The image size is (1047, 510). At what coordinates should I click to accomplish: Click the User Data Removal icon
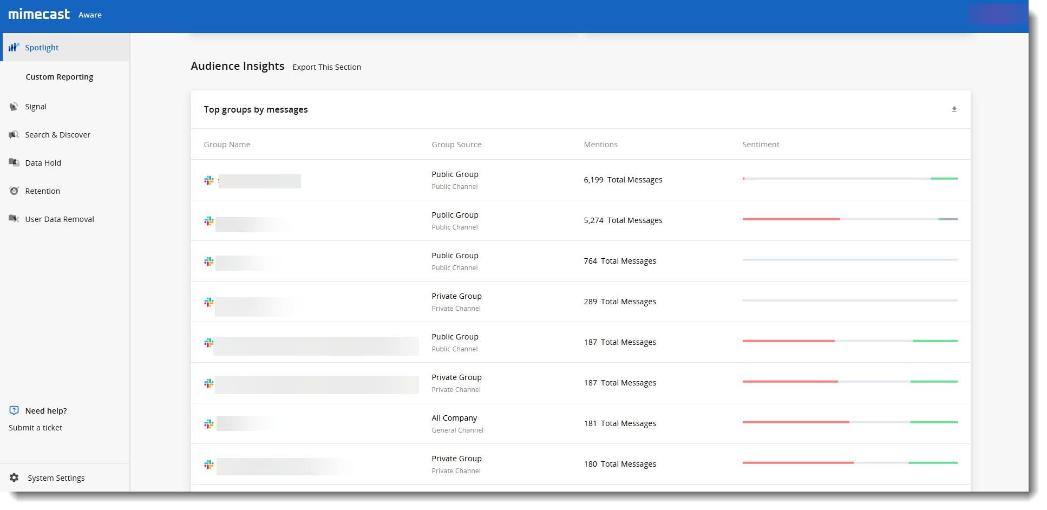(x=14, y=219)
